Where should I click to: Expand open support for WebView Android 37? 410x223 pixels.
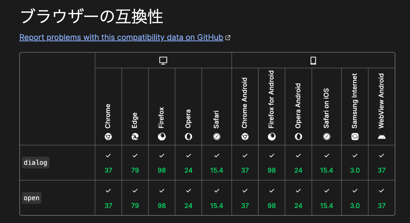pos(382,198)
